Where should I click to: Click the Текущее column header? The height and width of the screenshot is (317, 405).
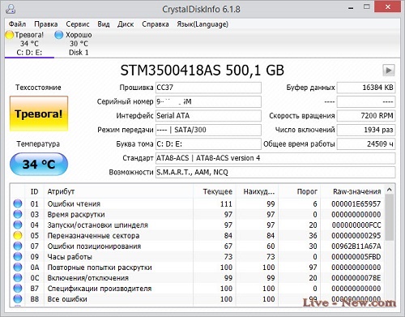pos(215,191)
